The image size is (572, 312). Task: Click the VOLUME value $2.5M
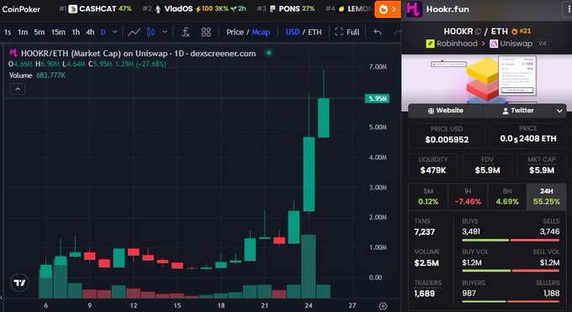click(x=426, y=263)
